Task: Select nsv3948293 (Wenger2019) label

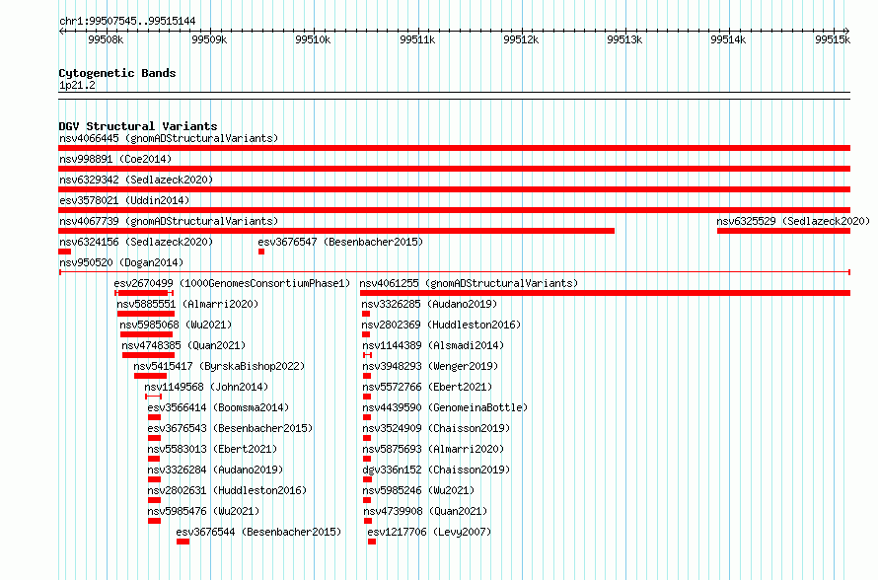Action: point(430,366)
